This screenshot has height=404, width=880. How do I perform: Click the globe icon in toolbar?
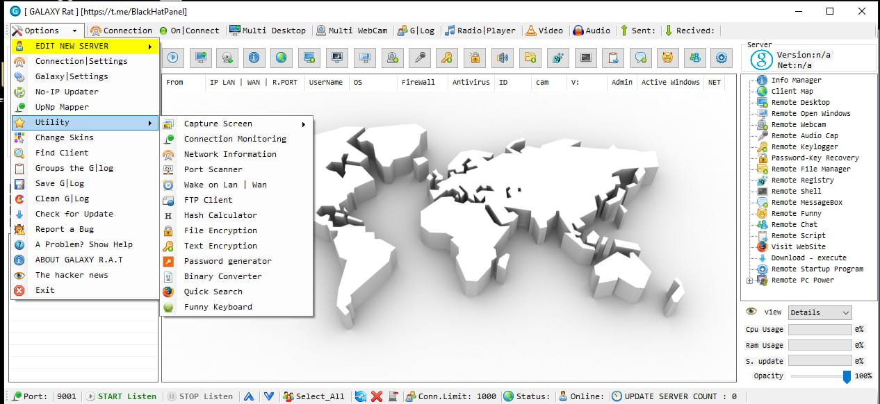coord(282,58)
